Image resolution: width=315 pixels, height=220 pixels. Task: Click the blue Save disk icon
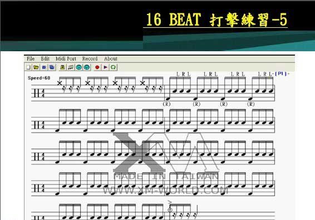[44, 67]
